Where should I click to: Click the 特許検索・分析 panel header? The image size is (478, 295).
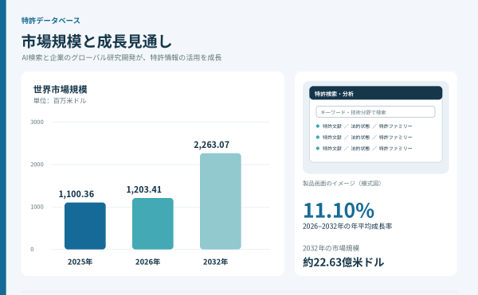[x=375, y=93]
